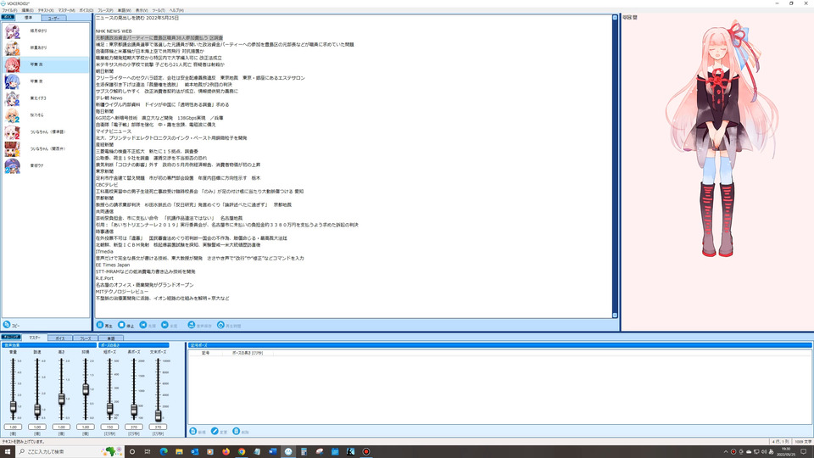The height and width of the screenshot is (458, 814).
Task: Click the 抑揚 intonation slider handle
Action: 86,389
